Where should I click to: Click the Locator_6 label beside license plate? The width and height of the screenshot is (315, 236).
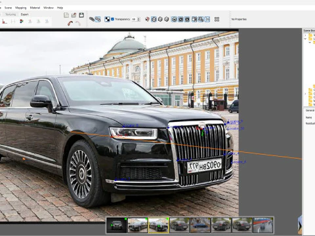click(x=239, y=162)
